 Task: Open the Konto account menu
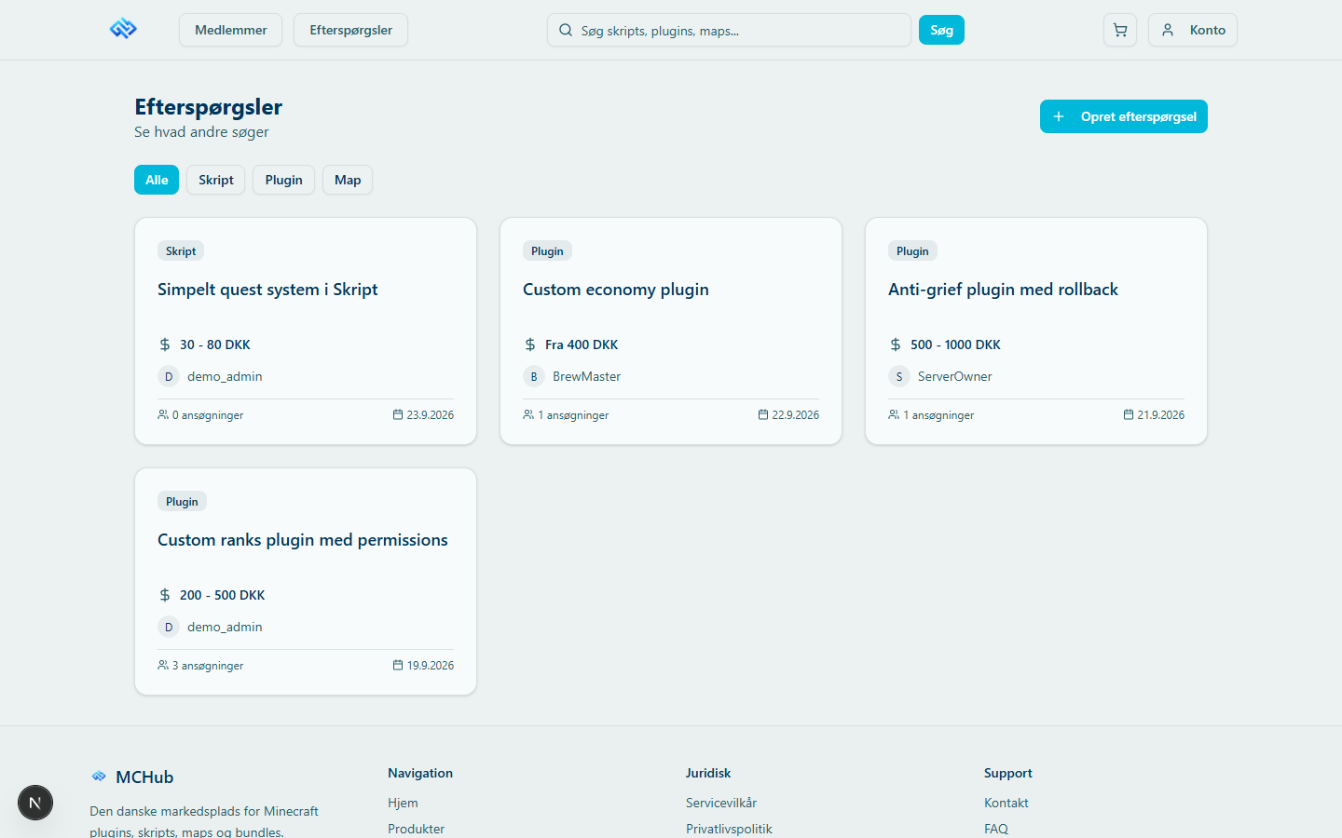click(1193, 30)
